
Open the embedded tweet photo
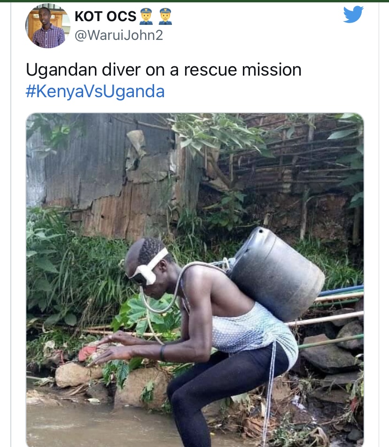pyautogui.click(x=195, y=280)
